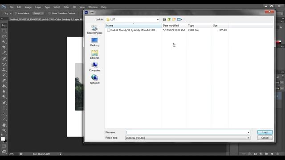Select the Clone Stamp tool
Image resolution: width=285 pixels, height=160 pixels.
(4, 69)
